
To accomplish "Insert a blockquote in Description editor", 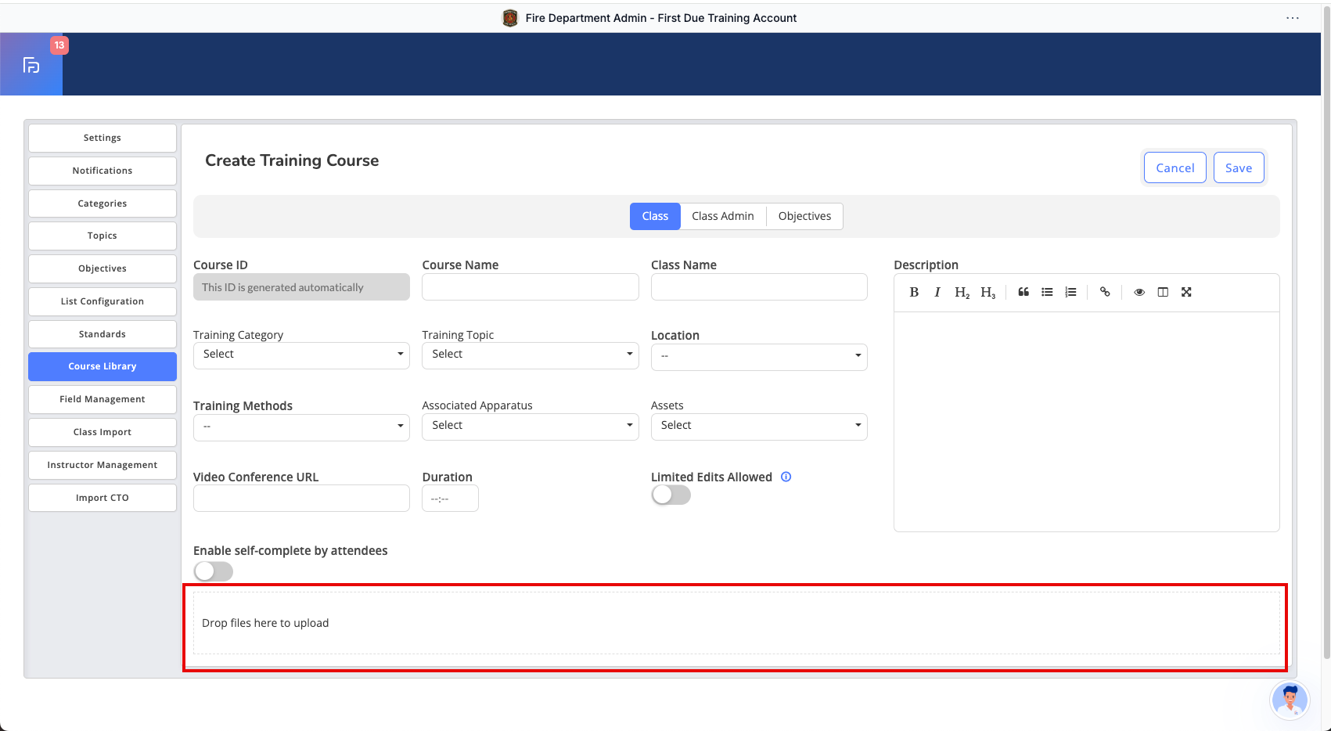I will coord(1023,292).
